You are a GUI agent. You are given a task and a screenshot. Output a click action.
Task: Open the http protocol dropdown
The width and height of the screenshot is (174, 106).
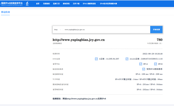[x=58, y=30]
